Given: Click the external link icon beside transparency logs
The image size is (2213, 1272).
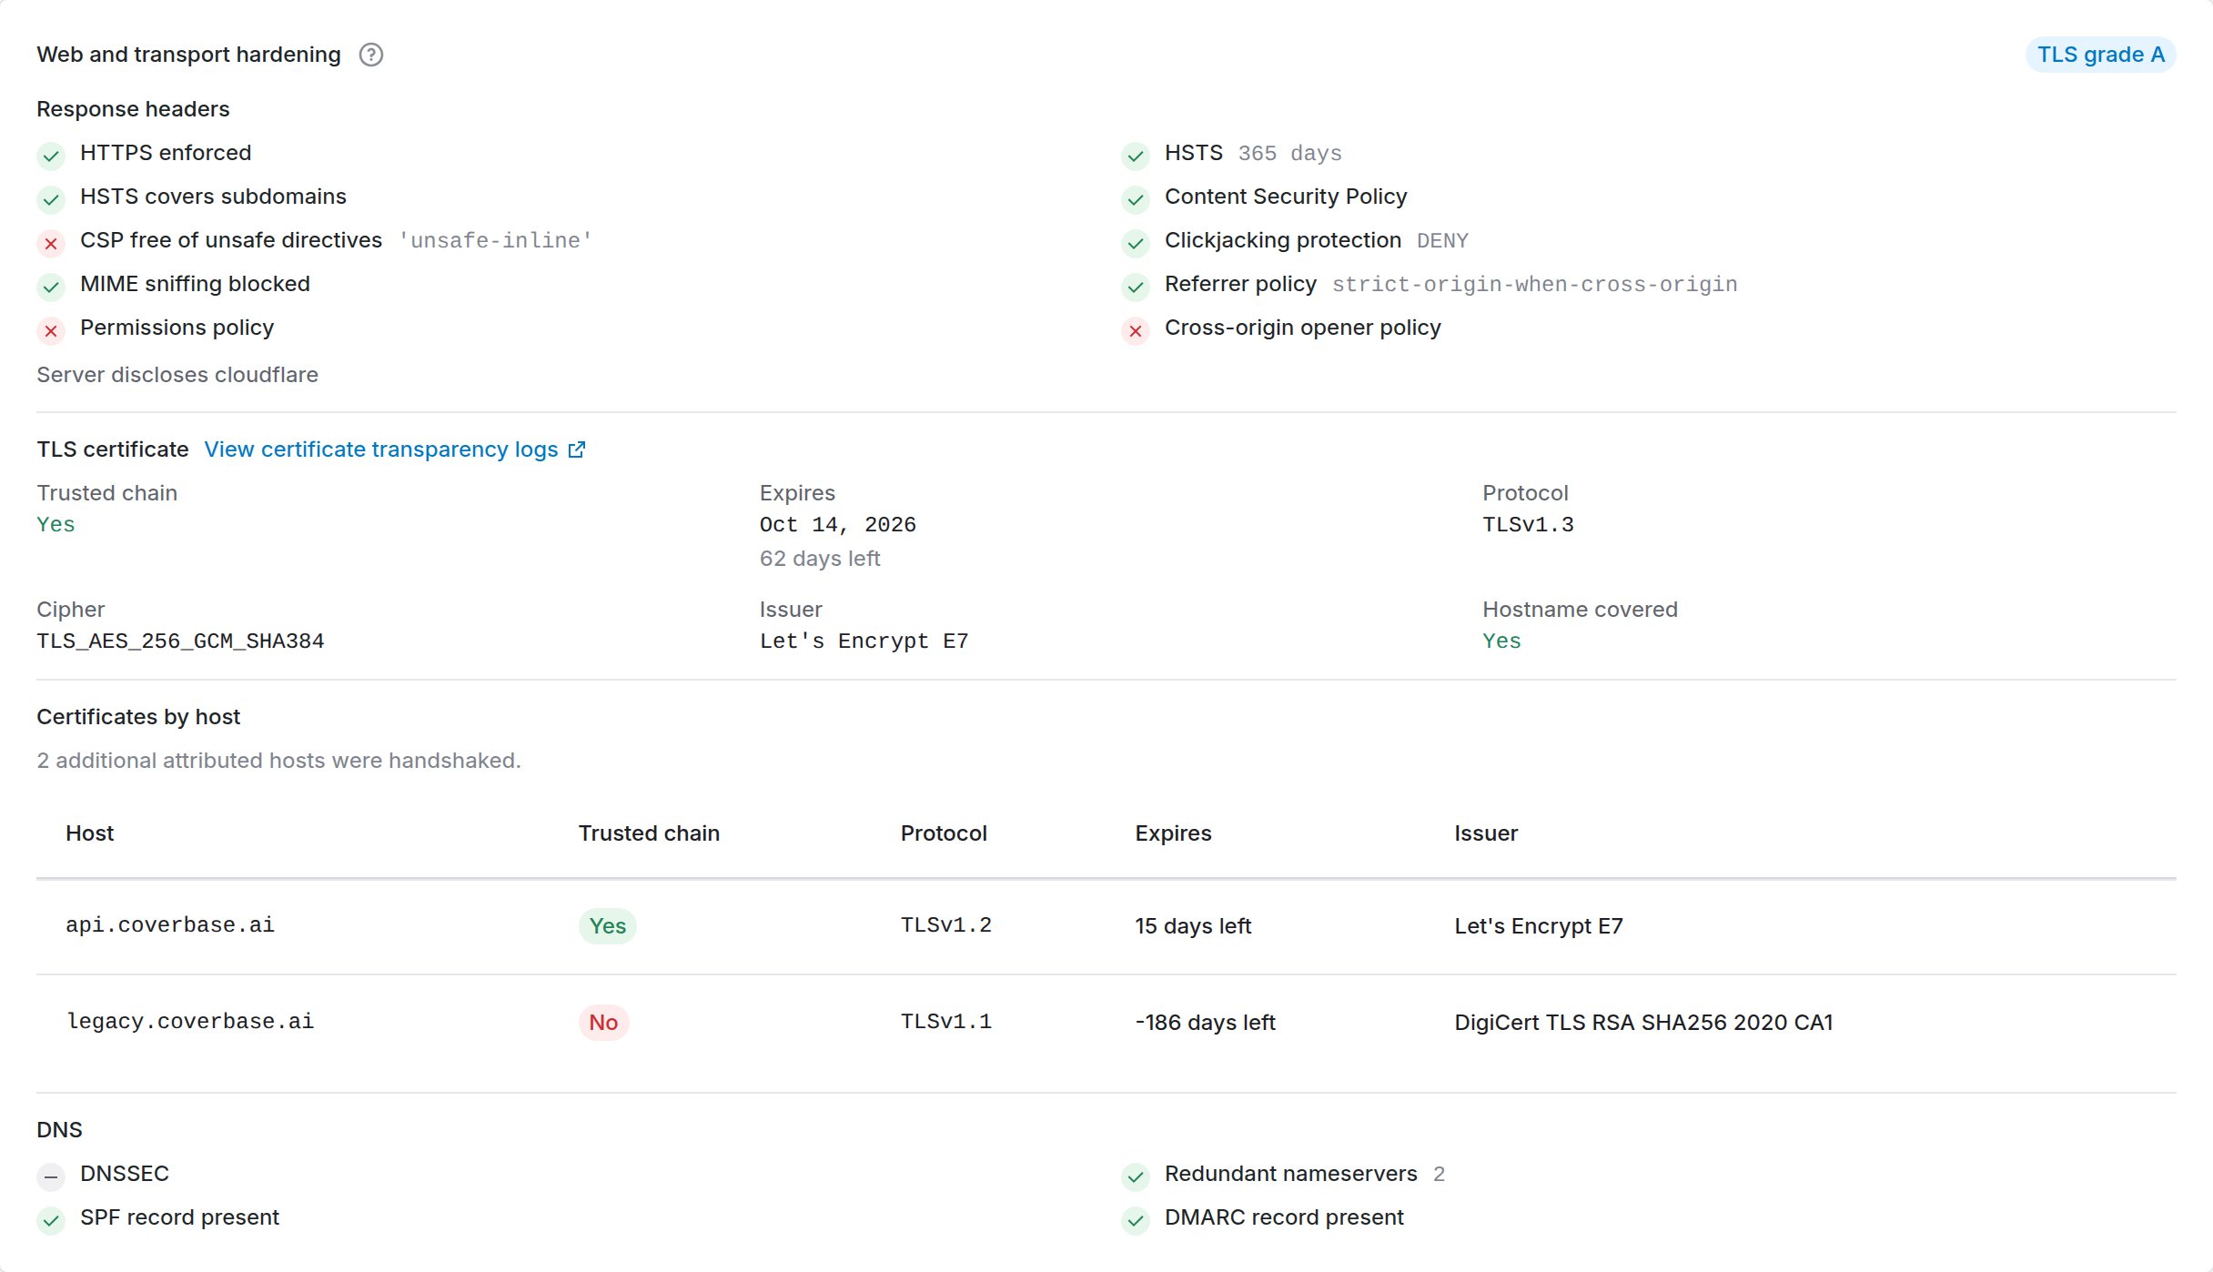Looking at the screenshot, I should [x=577, y=449].
